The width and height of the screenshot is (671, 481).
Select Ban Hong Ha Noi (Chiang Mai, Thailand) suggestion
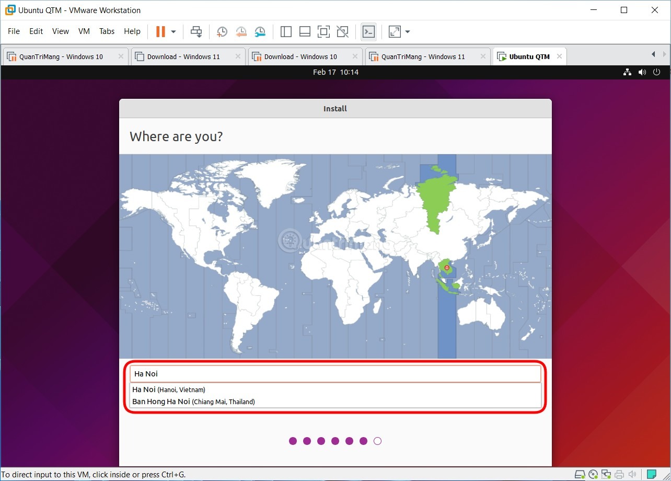335,402
